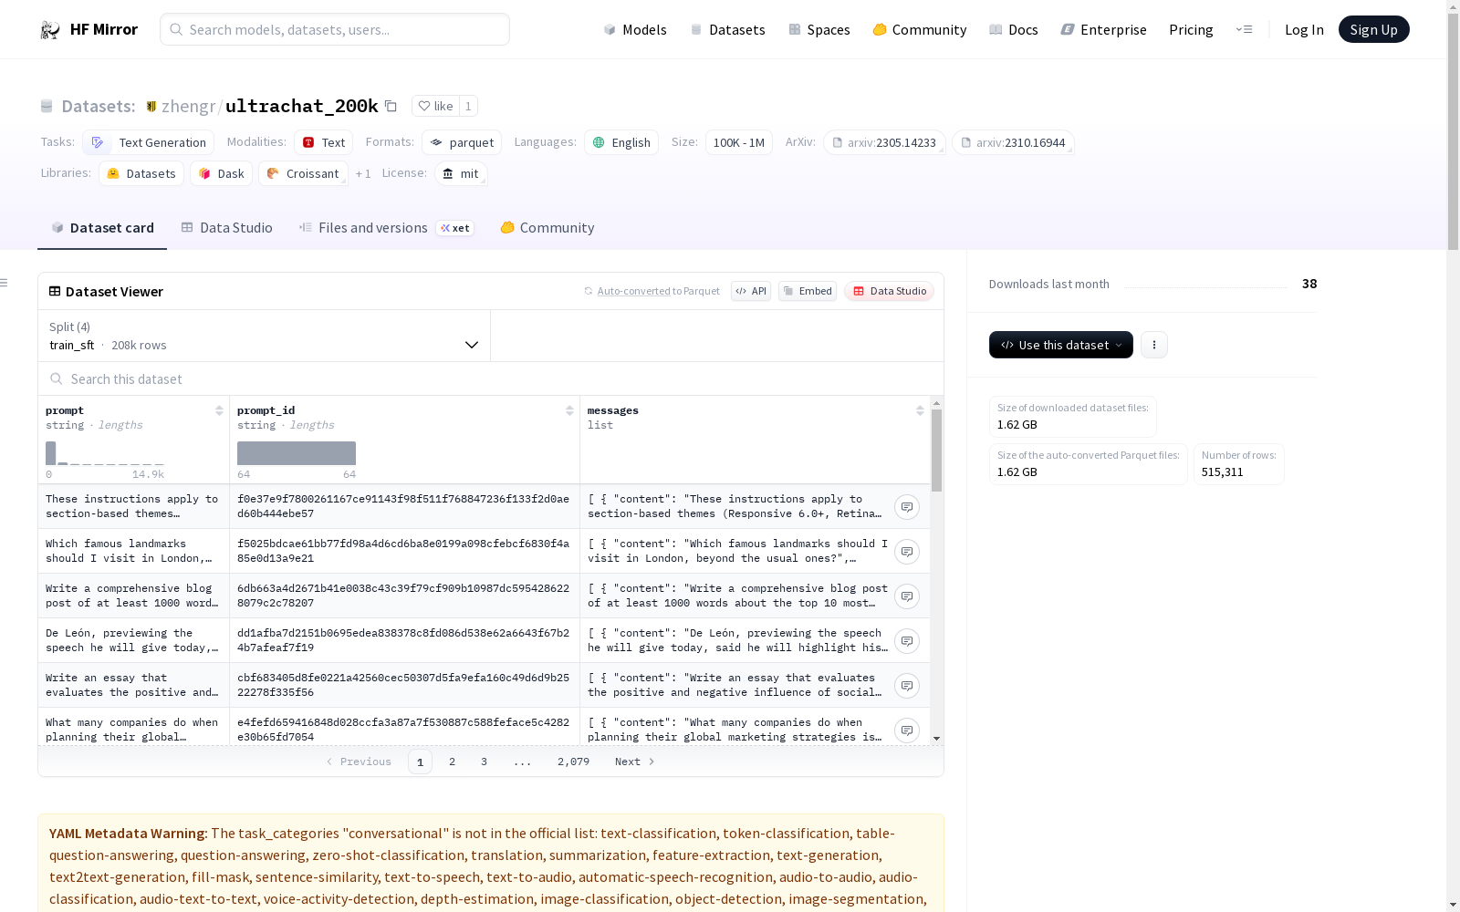The image size is (1460, 912).
Task: Expand the +1 more libraries indicator
Action: click(363, 173)
